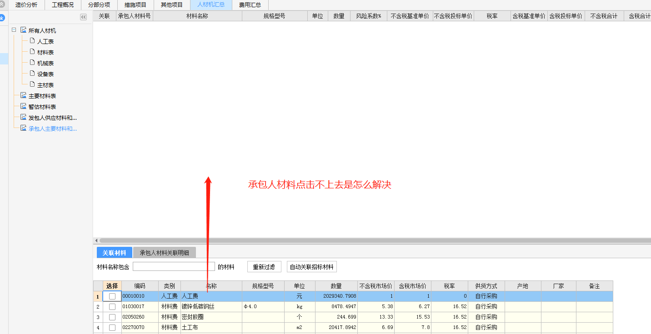Viewport: 651px width, 334px height.
Task: Click the 所有人材机 folder icon
Action: (23, 30)
